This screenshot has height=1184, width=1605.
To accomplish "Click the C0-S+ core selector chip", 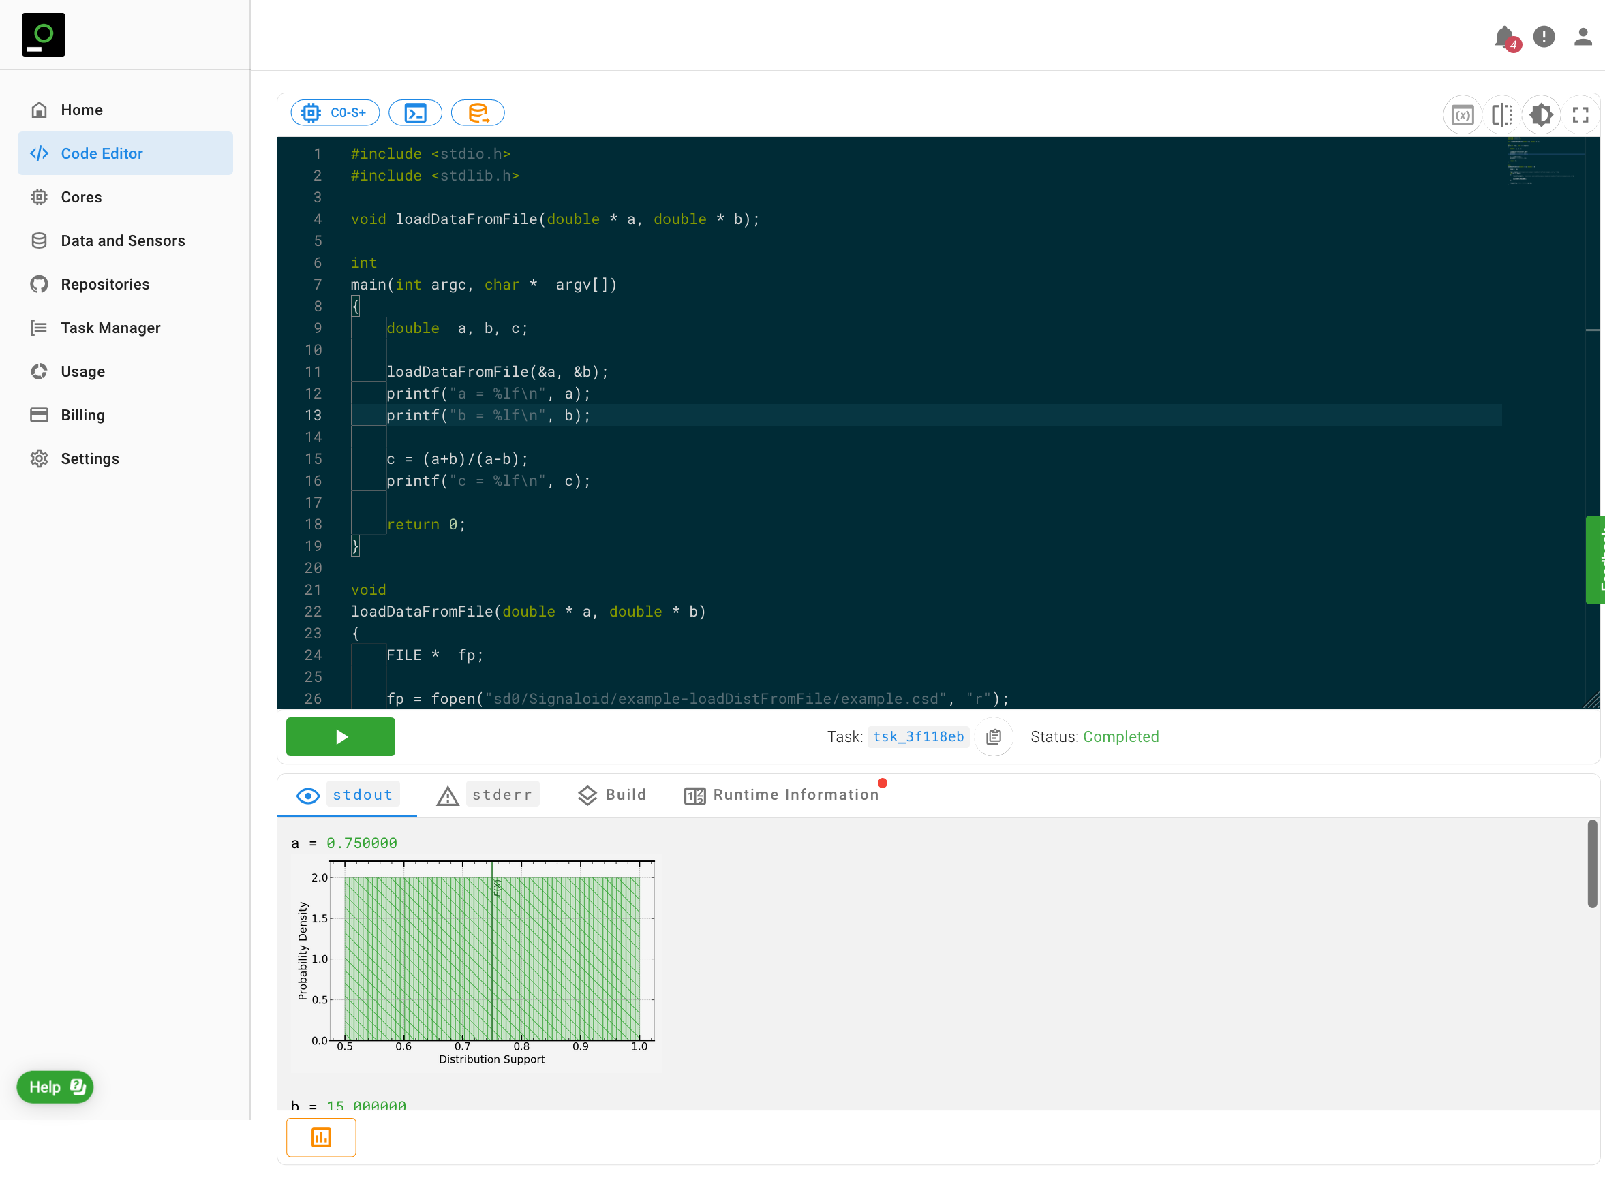I will point(335,112).
